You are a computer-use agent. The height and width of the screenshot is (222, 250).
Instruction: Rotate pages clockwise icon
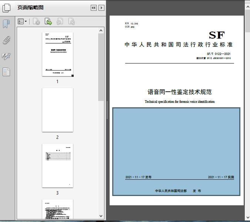(71, 22)
